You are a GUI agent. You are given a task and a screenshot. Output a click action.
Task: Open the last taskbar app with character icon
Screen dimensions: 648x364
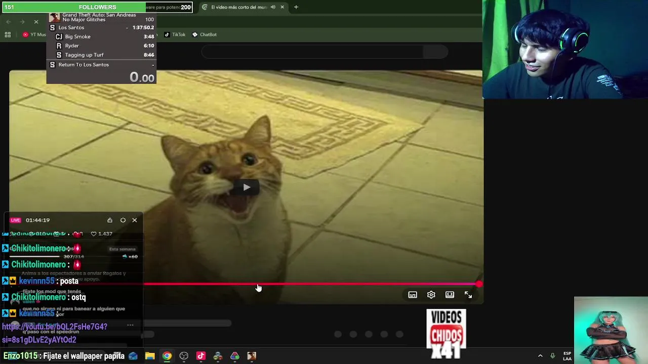(x=252, y=356)
